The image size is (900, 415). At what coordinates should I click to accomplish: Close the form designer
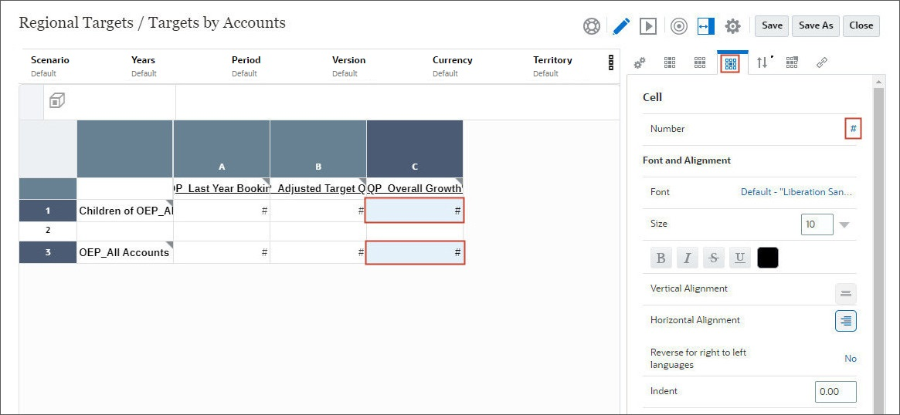click(861, 25)
